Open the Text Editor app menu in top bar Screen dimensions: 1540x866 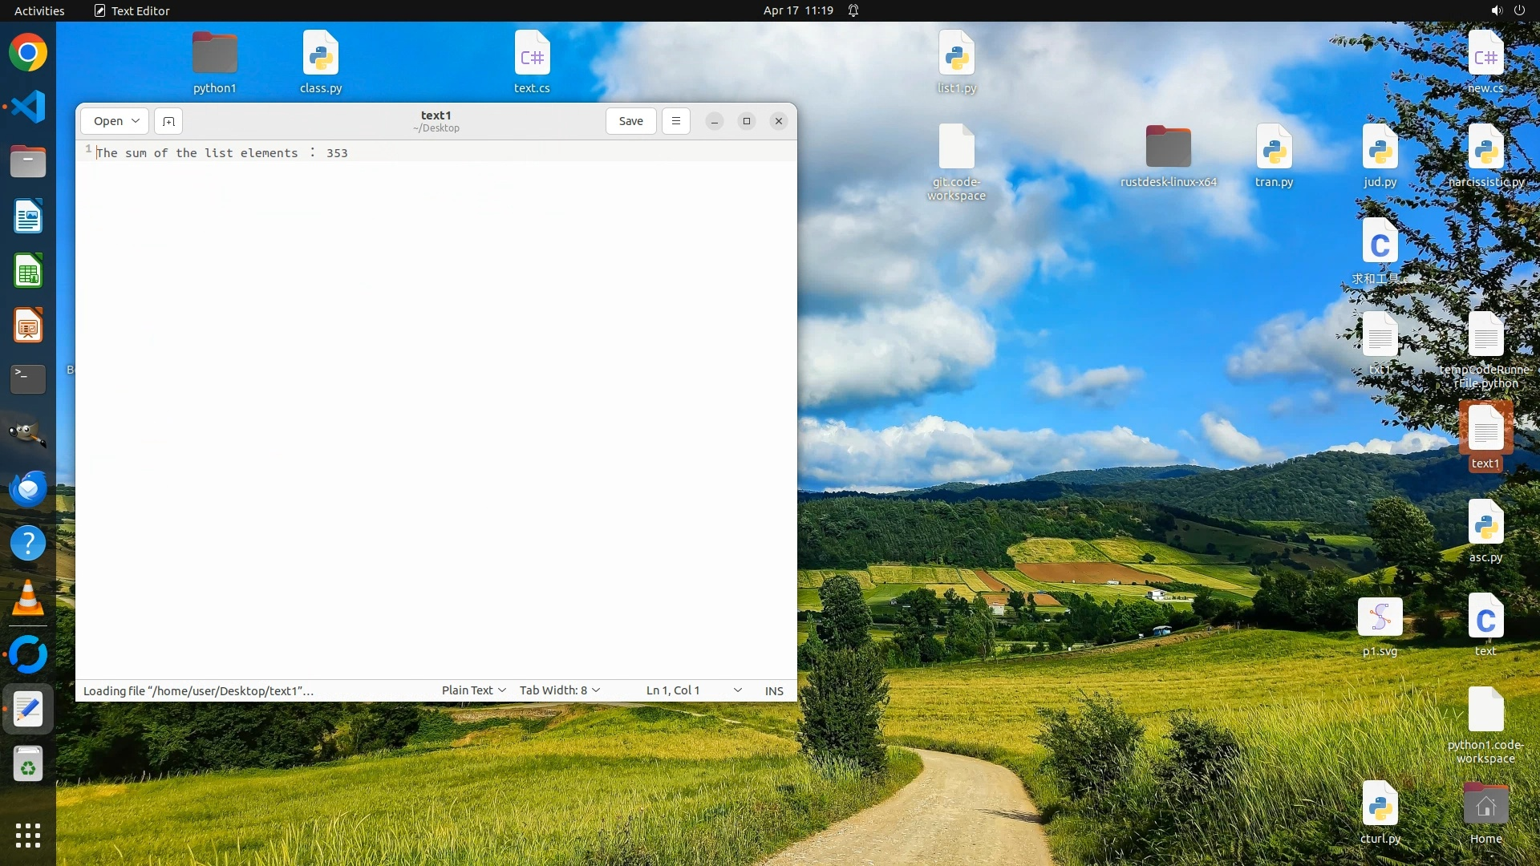[x=132, y=10]
